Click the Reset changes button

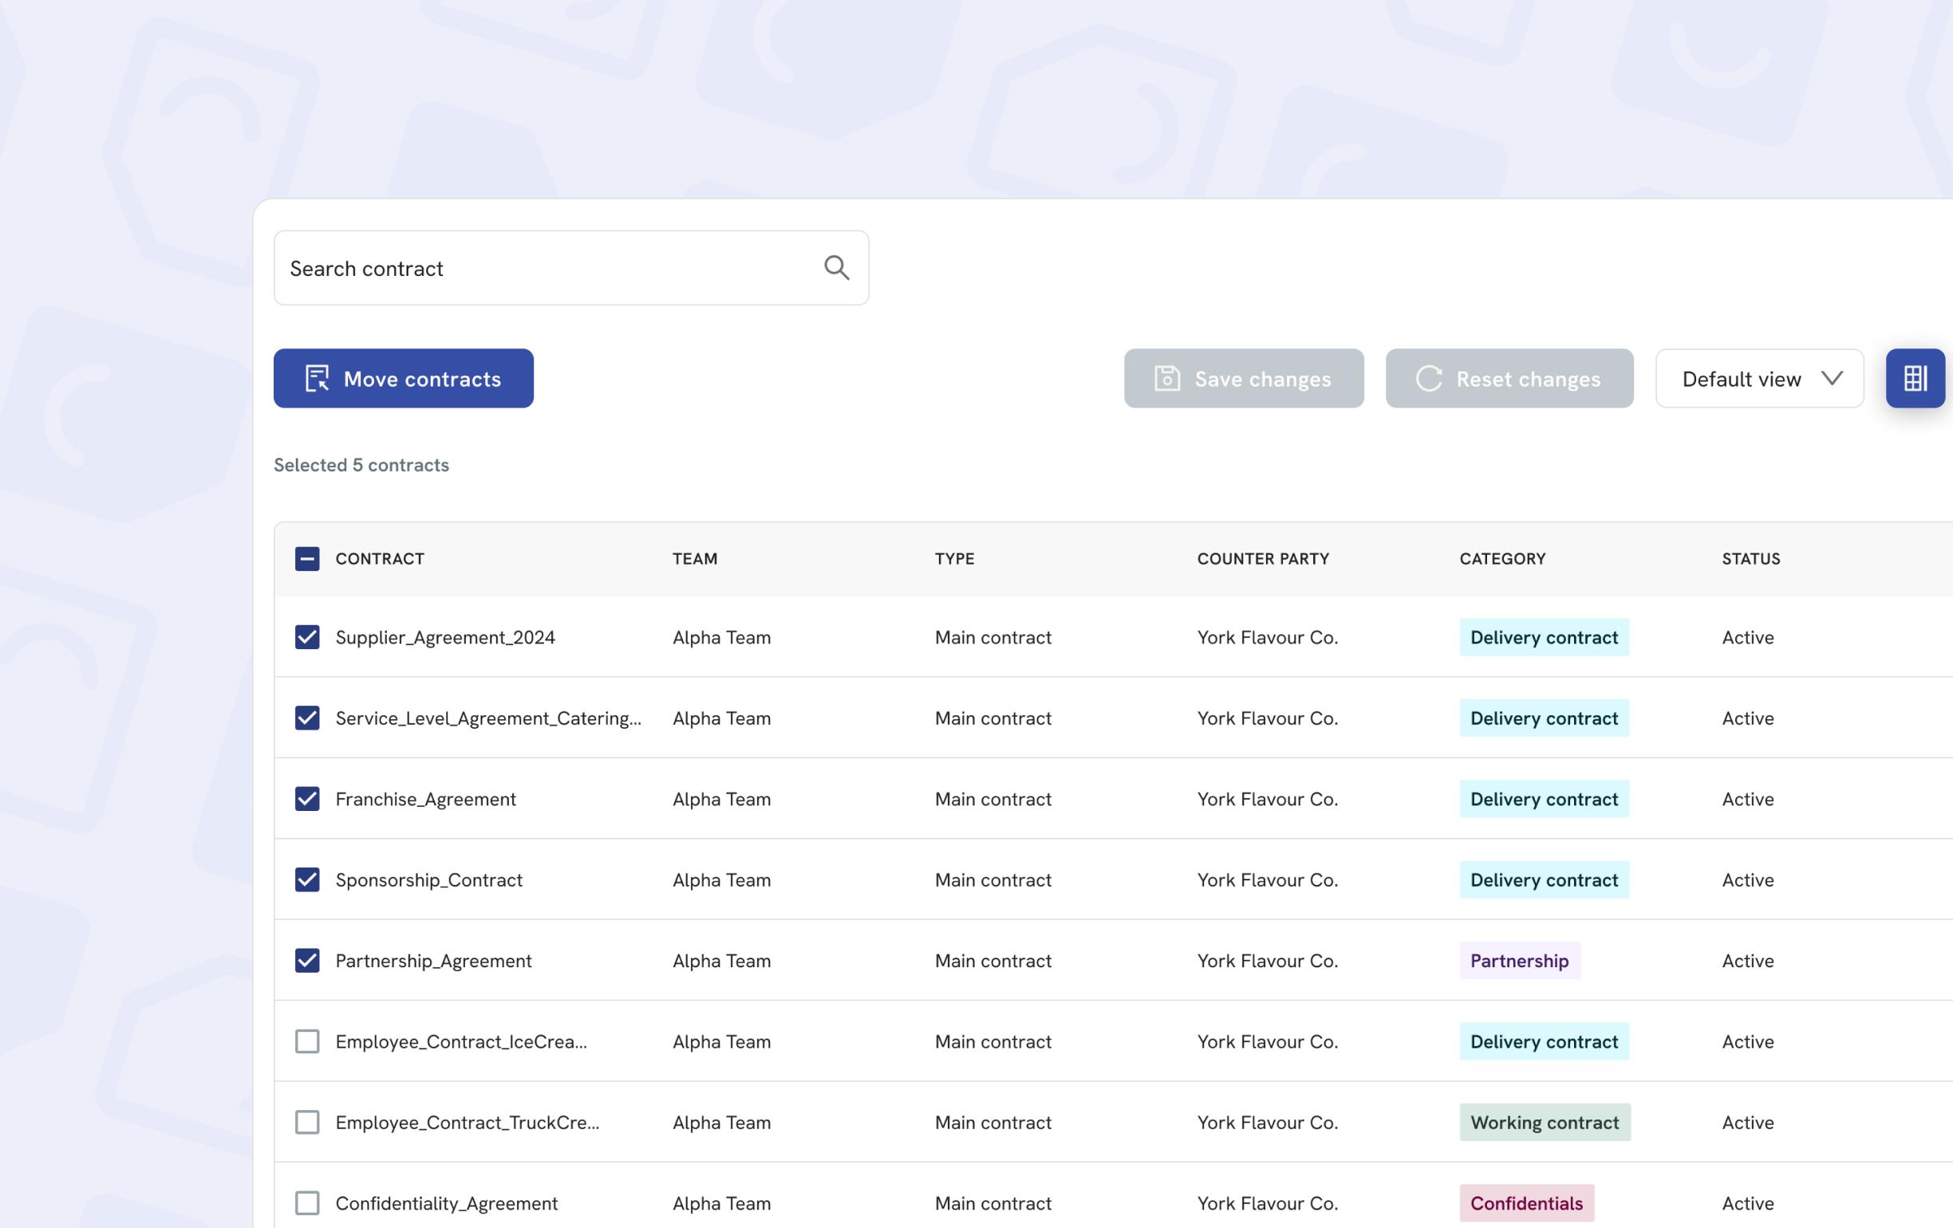1509,379
